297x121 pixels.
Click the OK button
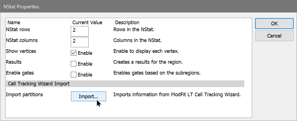coord(274,24)
